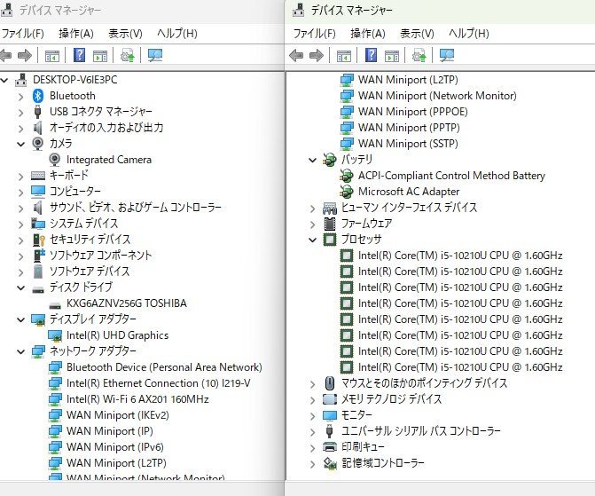Collapse the ディスク ドライブ category
This screenshot has height=496, width=595.
tap(21, 287)
